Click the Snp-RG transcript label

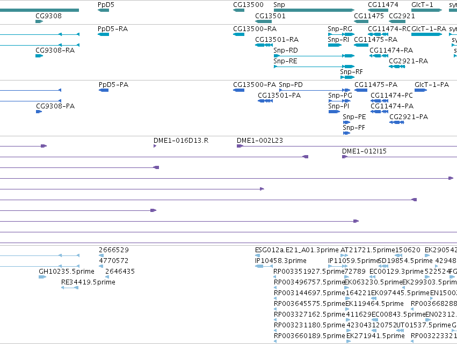coord(340,29)
